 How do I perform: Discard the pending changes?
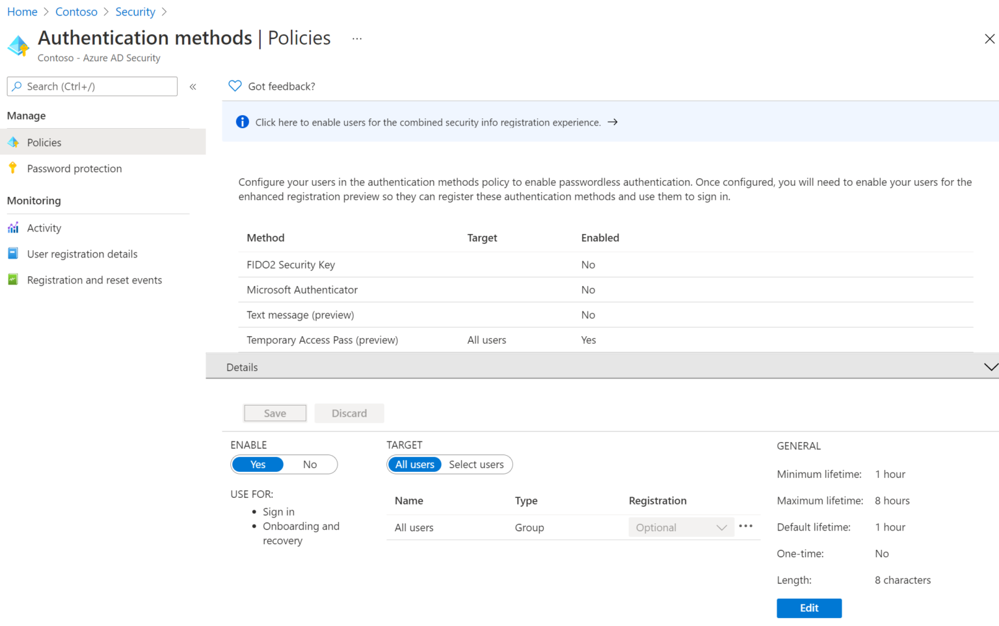click(349, 413)
